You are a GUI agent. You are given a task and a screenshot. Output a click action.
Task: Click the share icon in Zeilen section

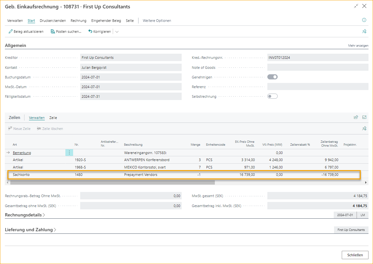point(356,117)
